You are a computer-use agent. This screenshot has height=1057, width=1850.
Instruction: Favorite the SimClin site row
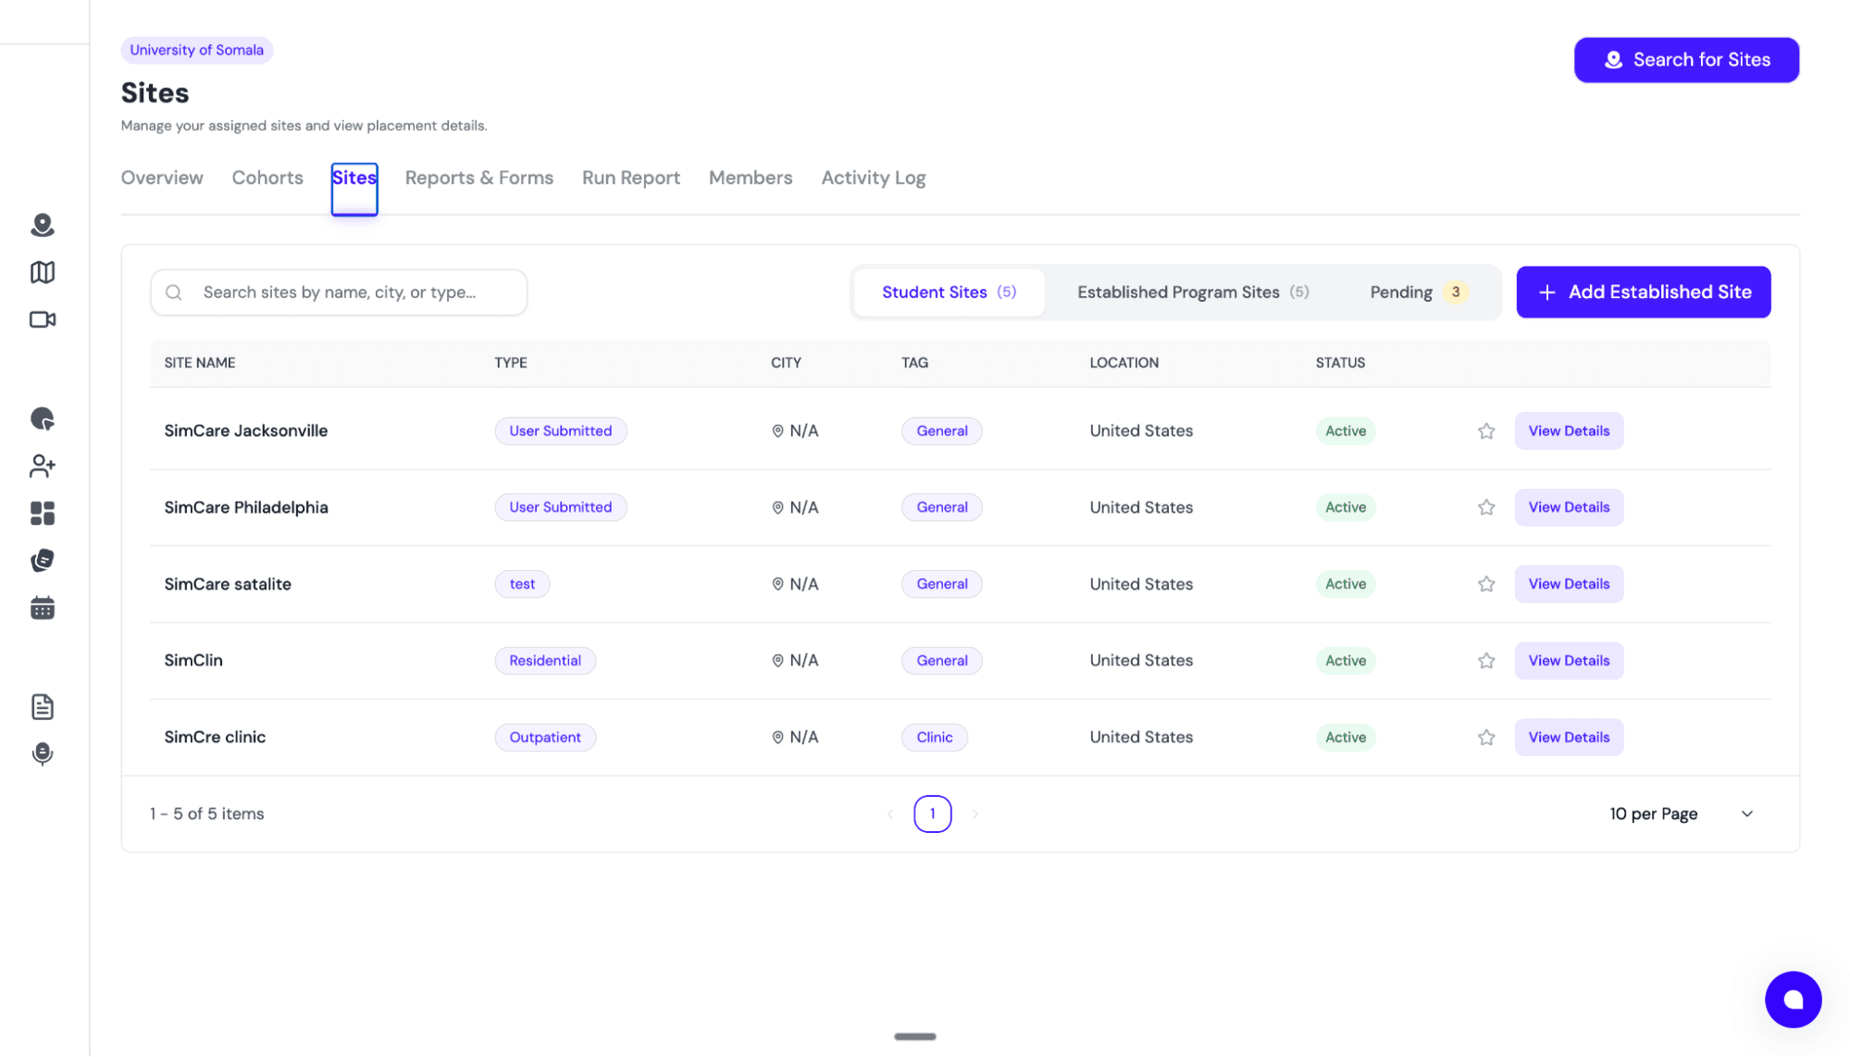click(1486, 660)
